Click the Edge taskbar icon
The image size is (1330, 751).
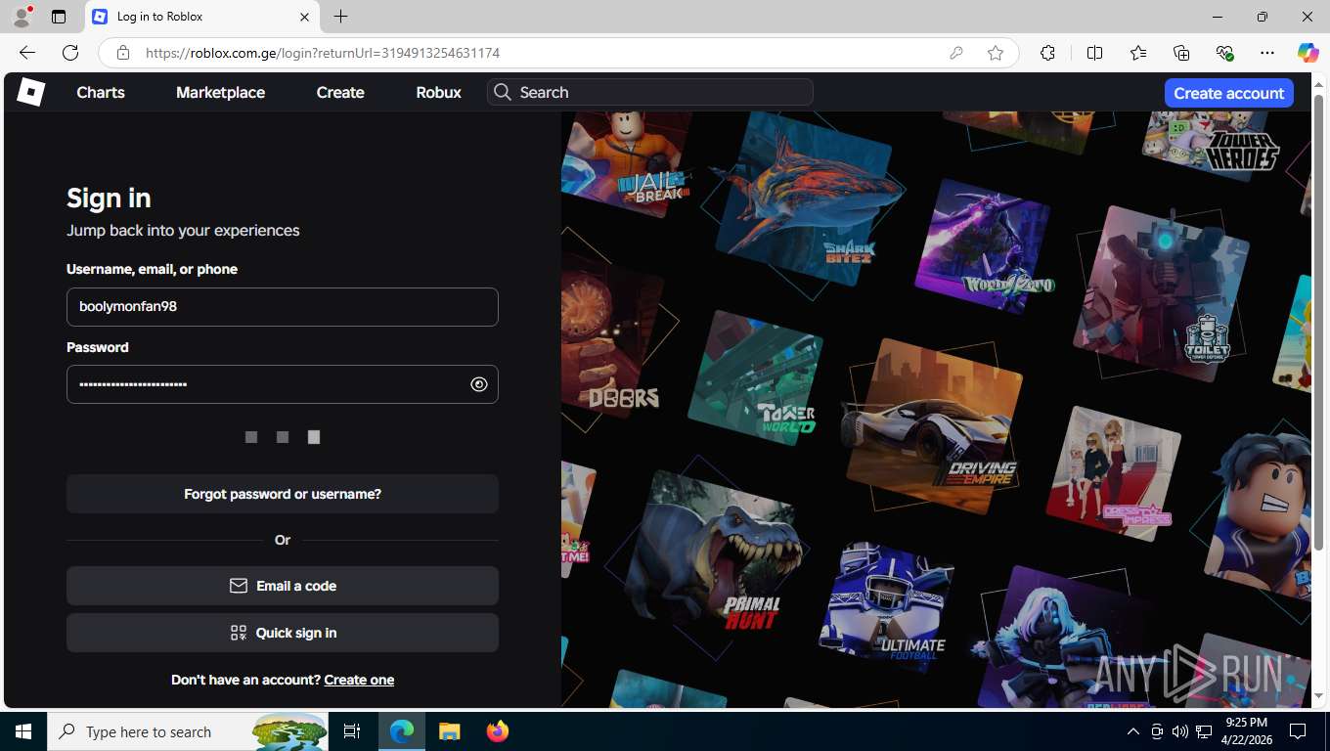click(x=402, y=731)
